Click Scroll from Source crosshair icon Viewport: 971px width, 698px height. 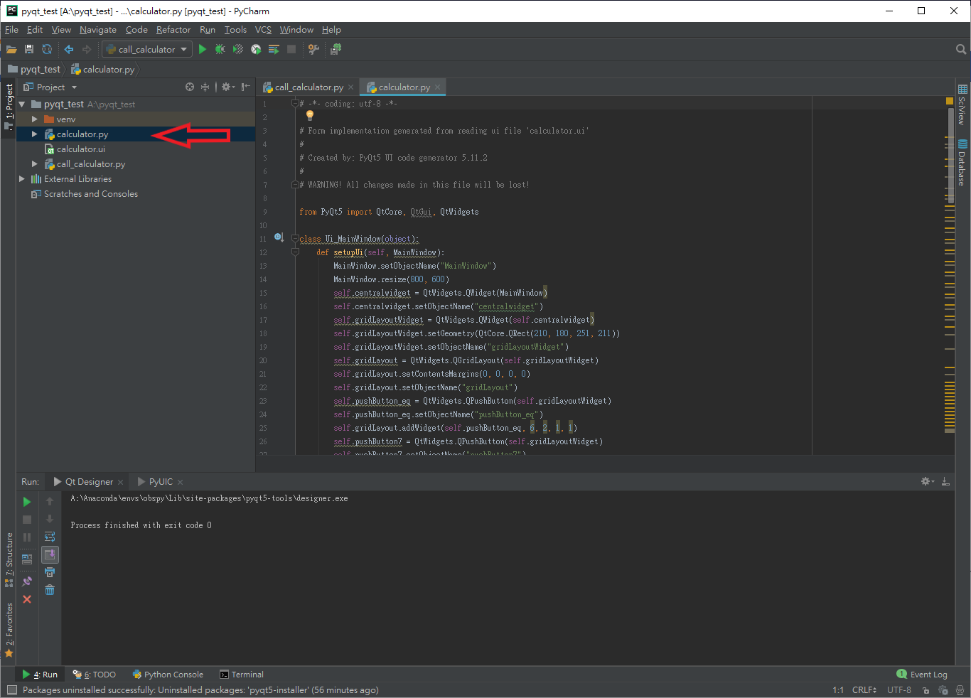click(190, 87)
